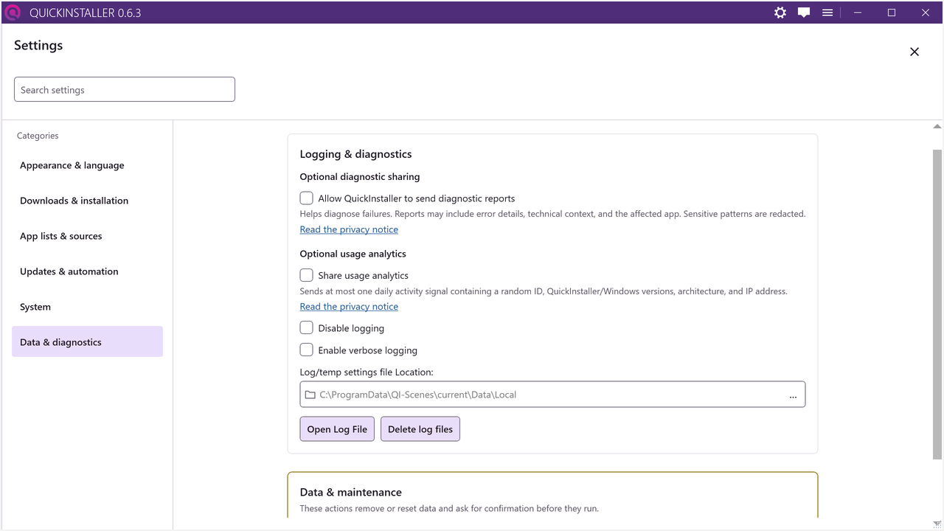Screen dimensions: 944x531
Task: Minimize the QuickInstaller window
Action: point(858,13)
